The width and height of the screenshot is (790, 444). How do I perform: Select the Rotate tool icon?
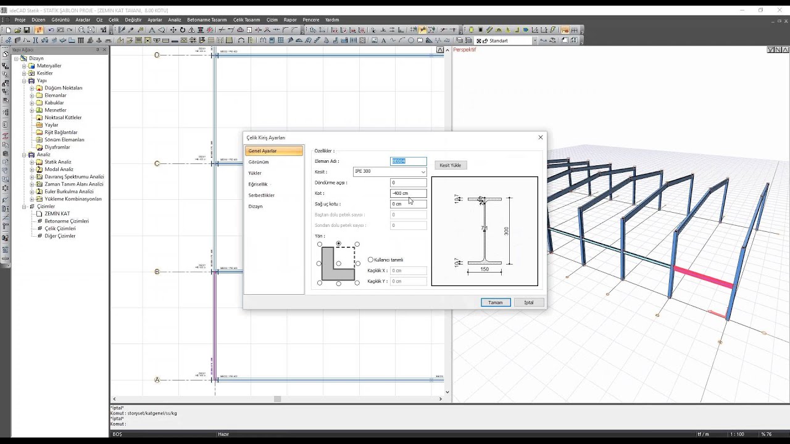183,30
